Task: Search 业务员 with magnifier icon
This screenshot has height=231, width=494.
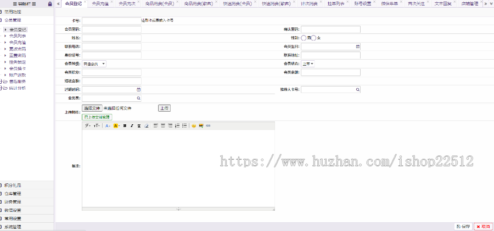Action: click(138, 99)
